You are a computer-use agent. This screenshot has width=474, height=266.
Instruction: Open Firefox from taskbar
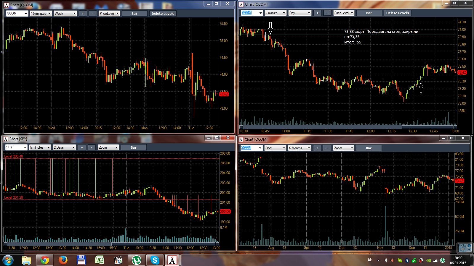pos(63,260)
